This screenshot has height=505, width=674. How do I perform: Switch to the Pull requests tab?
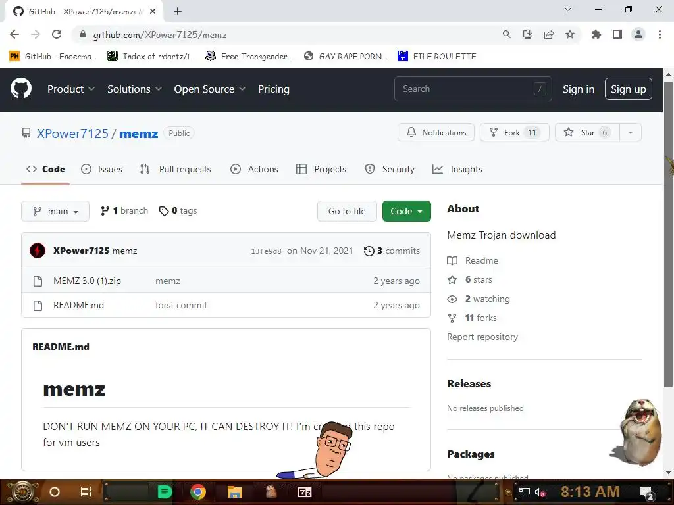pyautogui.click(x=175, y=169)
